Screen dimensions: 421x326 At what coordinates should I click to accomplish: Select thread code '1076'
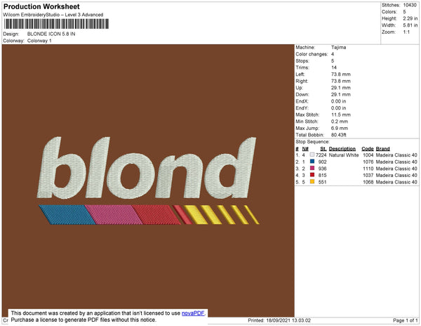368,162
